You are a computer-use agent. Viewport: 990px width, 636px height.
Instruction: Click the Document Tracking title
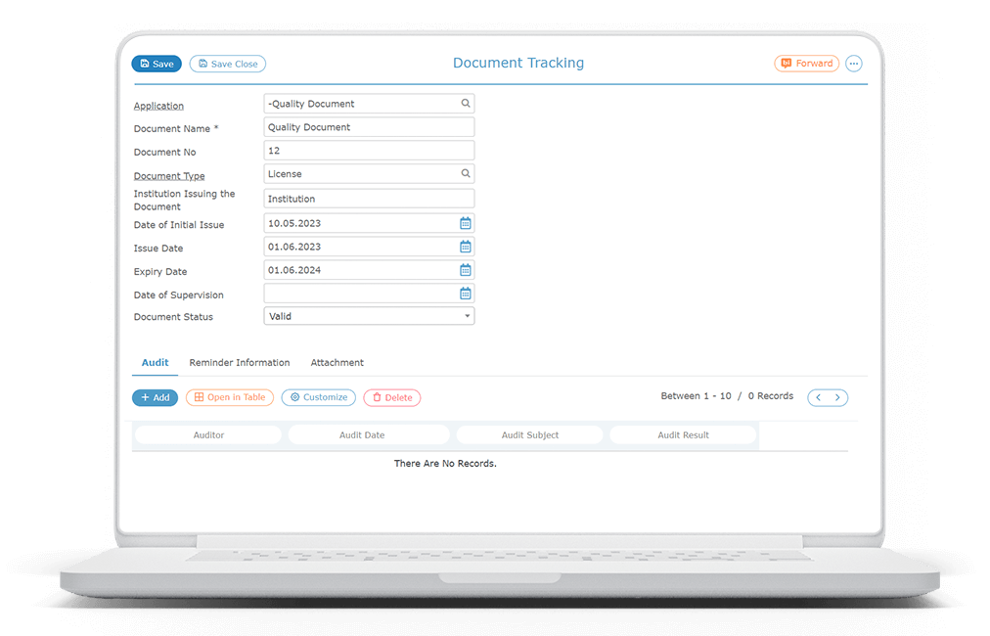pyautogui.click(x=518, y=64)
